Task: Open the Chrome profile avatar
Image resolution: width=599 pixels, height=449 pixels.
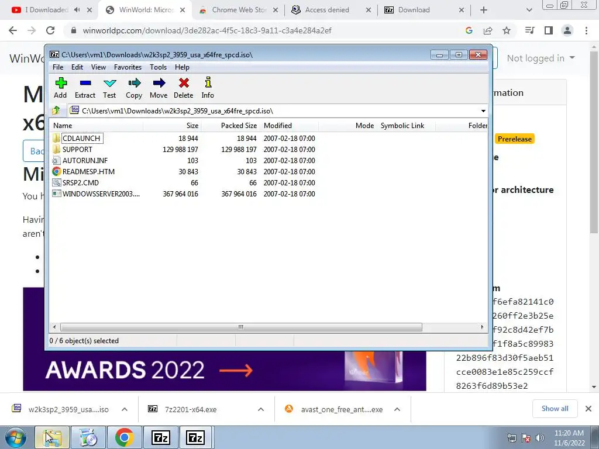Action: pyautogui.click(x=567, y=30)
